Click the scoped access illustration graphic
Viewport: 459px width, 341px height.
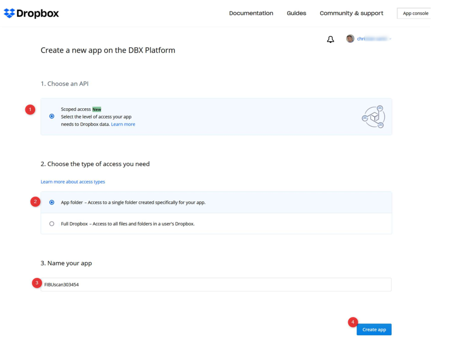[x=373, y=117]
